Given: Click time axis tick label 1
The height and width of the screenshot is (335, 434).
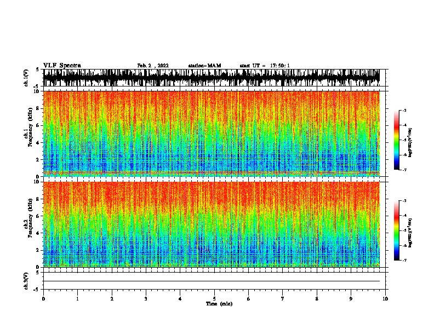Looking at the screenshot, I should pyautogui.click(x=77, y=299).
